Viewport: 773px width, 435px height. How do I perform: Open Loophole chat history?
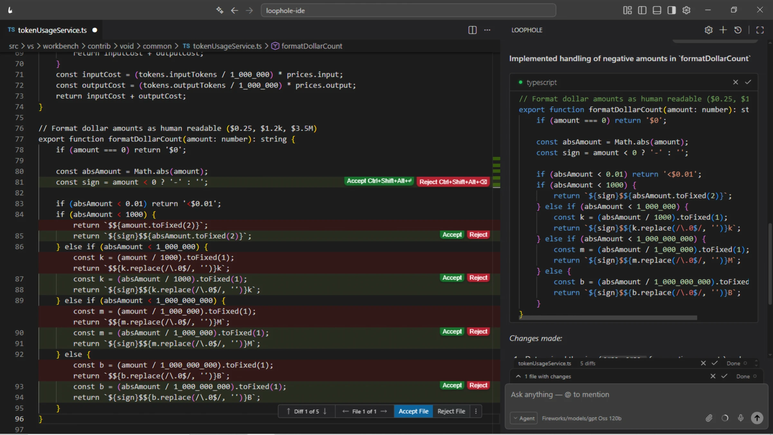[x=738, y=30]
